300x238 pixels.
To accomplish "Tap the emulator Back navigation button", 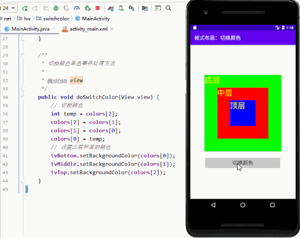I will [213, 205].
